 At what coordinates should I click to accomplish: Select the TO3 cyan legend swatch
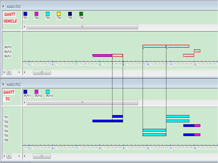(x=48, y=14)
